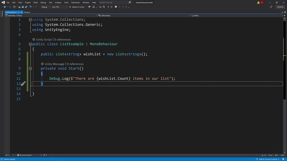Viewport: 287px width, 161px height.
Task: Open the Window menu
Action: [86, 3]
